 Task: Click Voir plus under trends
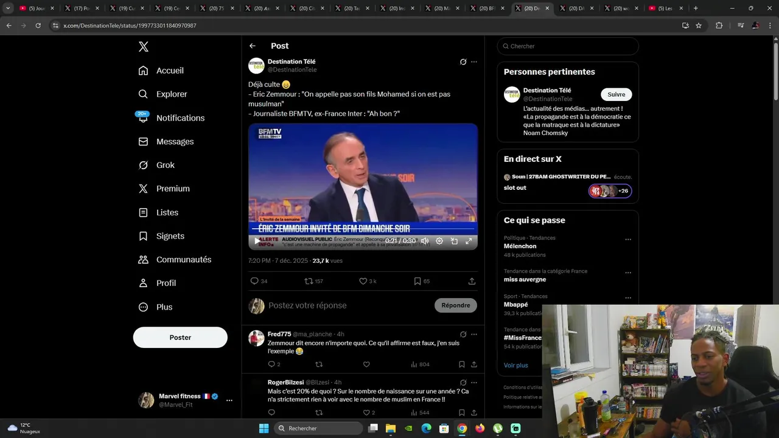pyautogui.click(x=516, y=365)
